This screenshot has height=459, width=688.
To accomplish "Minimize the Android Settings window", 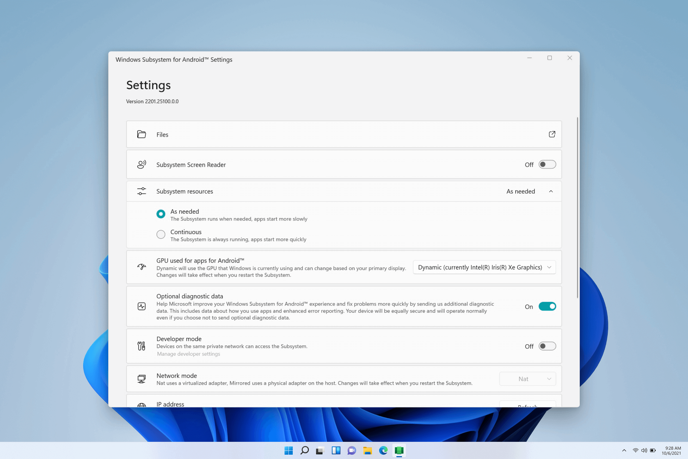I will tap(529, 58).
